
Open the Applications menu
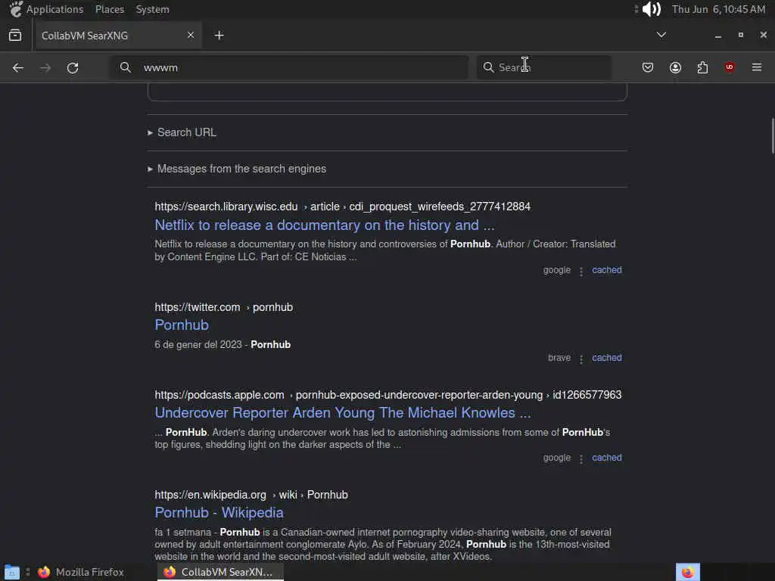[x=54, y=9]
